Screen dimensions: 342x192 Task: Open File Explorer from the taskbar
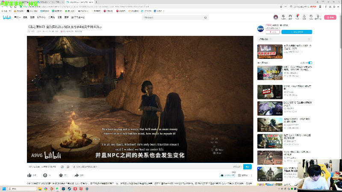tap(40, 189)
